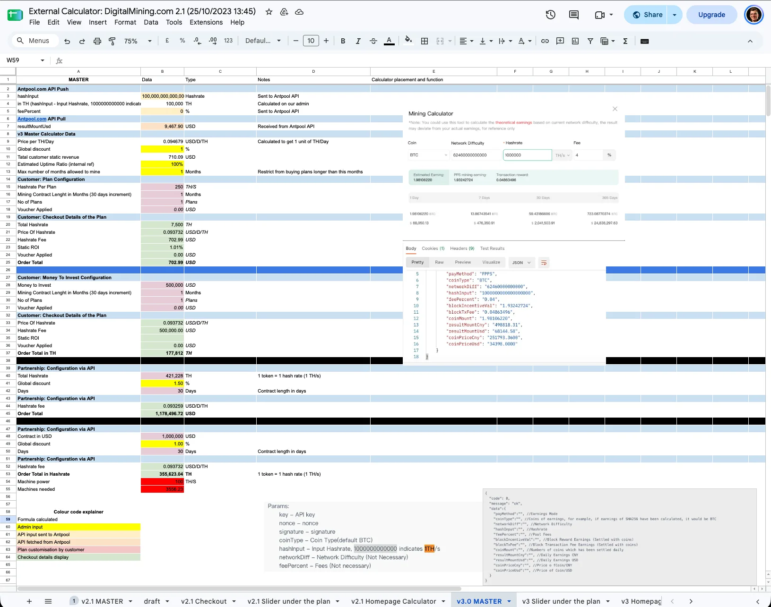Decrease decimal places
The height and width of the screenshot is (607, 771).
pyautogui.click(x=197, y=41)
